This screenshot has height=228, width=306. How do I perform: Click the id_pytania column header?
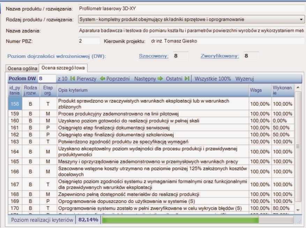pos(15,90)
